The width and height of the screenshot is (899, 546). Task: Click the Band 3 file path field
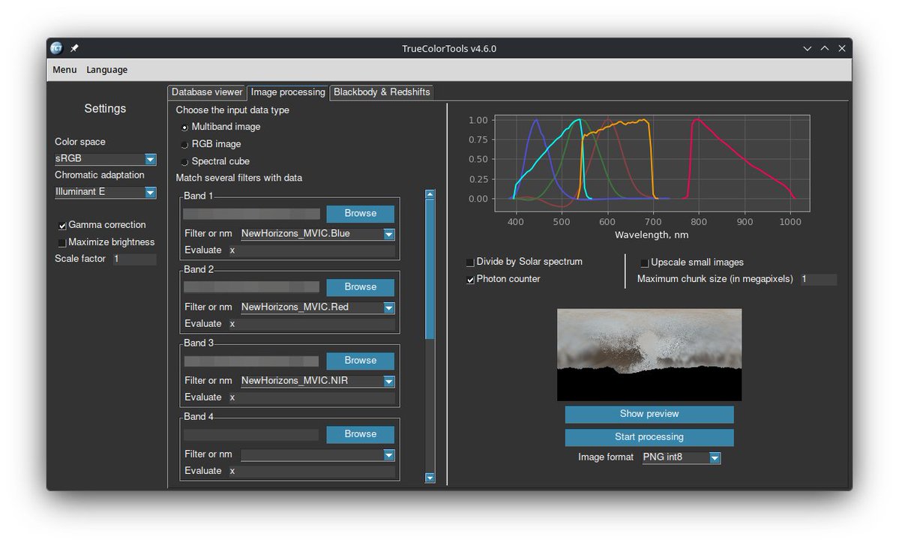[251, 361]
